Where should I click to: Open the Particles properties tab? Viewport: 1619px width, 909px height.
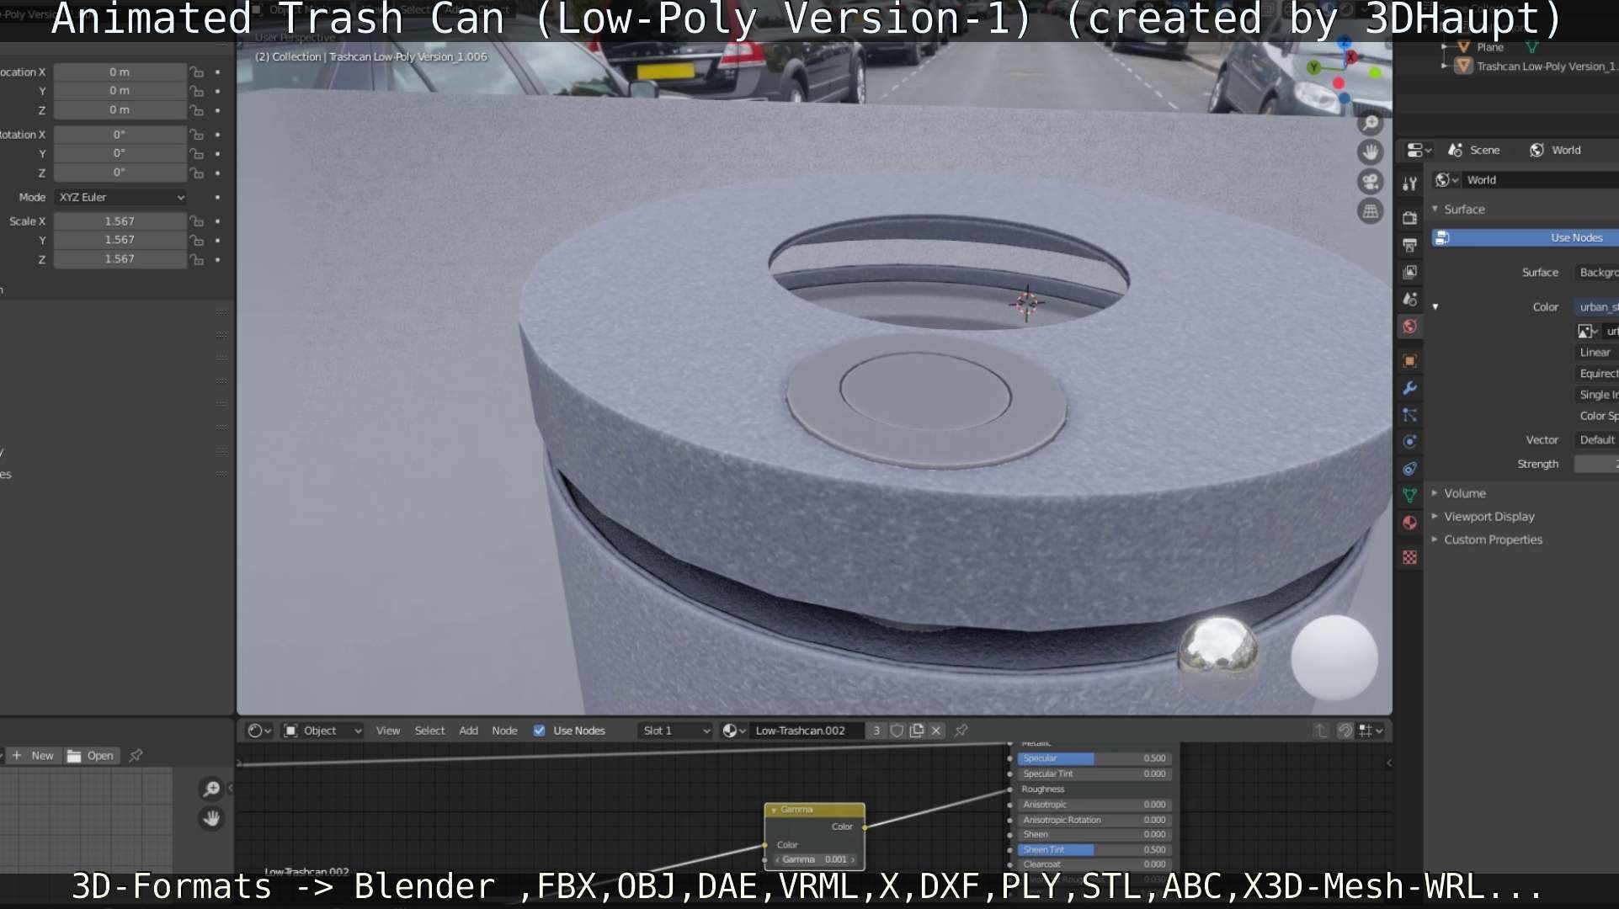click(x=1409, y=415)
